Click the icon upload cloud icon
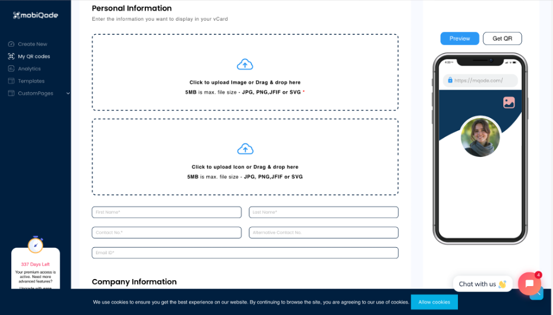The width and height of the screenshot is (553, 315). click(245, 149)
